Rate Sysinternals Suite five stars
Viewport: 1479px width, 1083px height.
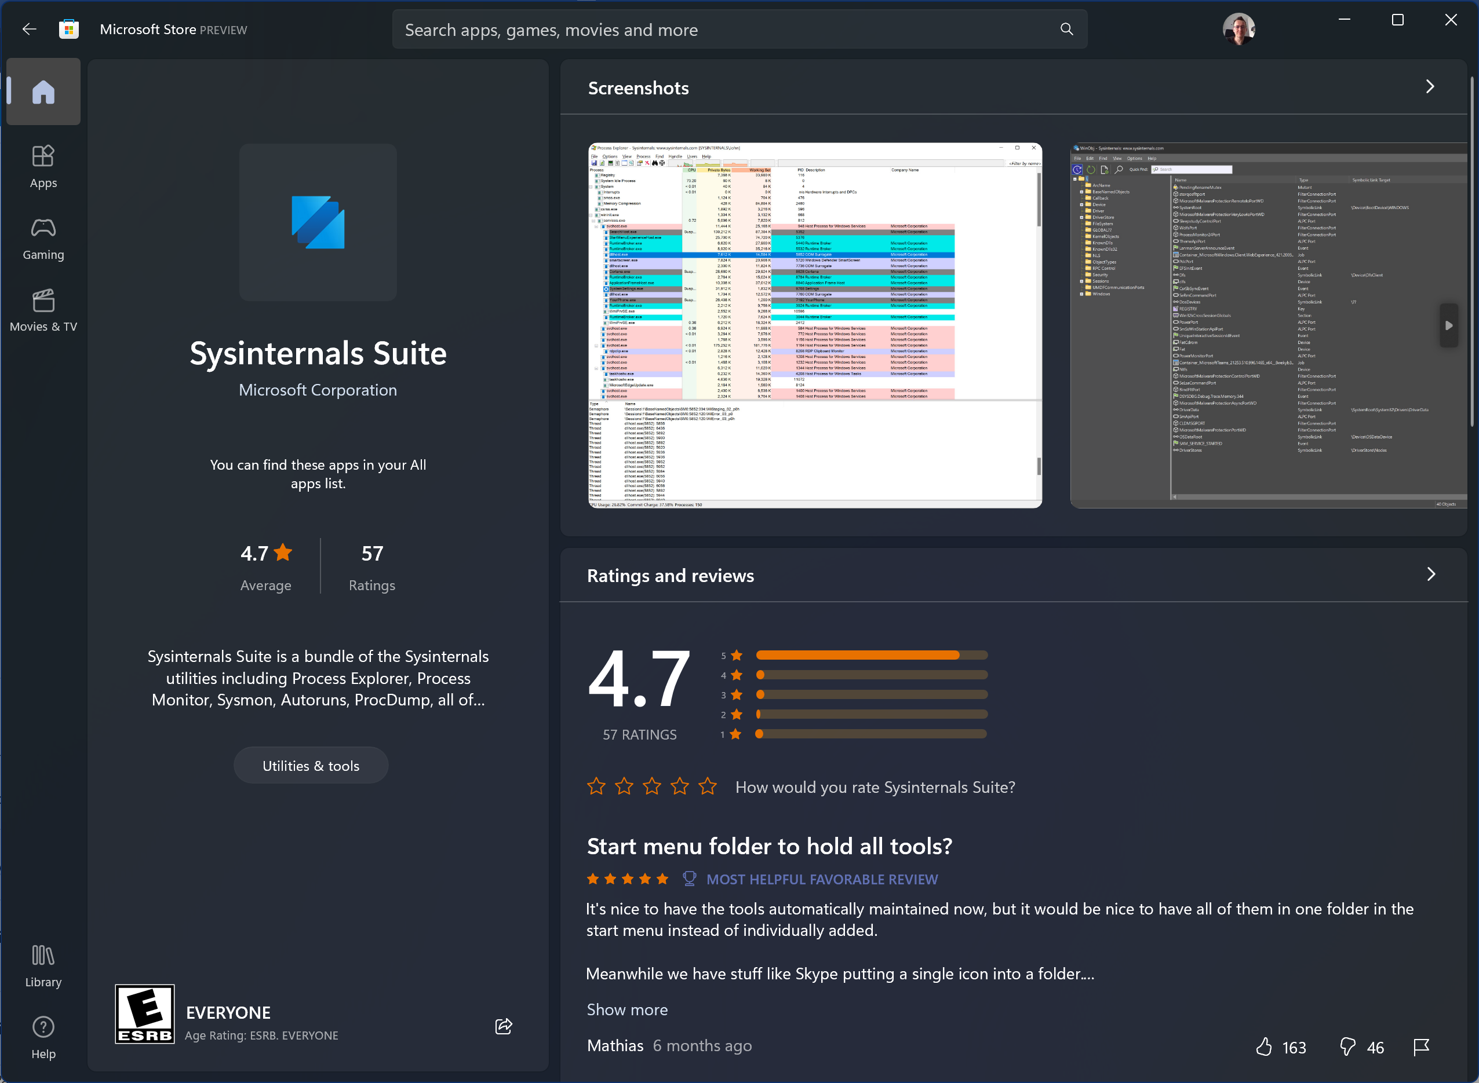(707, 786)
